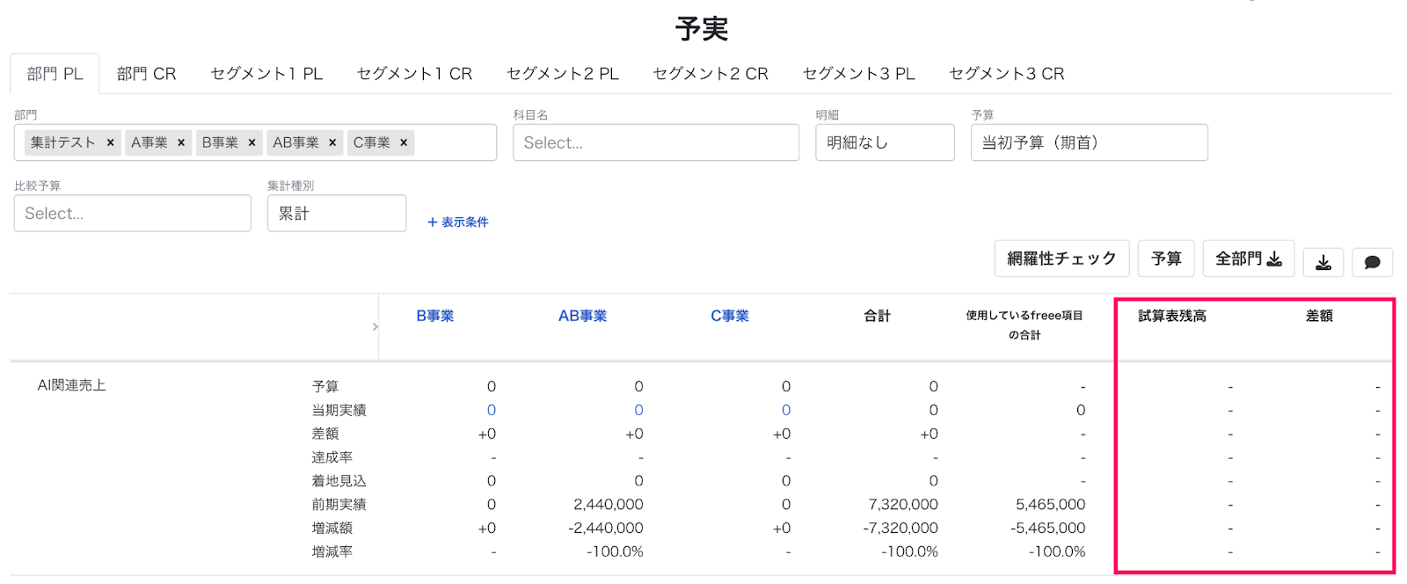Open the セグメント3 PL tab
Viewport: 1407px width, 584px height.
coord(859,74)
